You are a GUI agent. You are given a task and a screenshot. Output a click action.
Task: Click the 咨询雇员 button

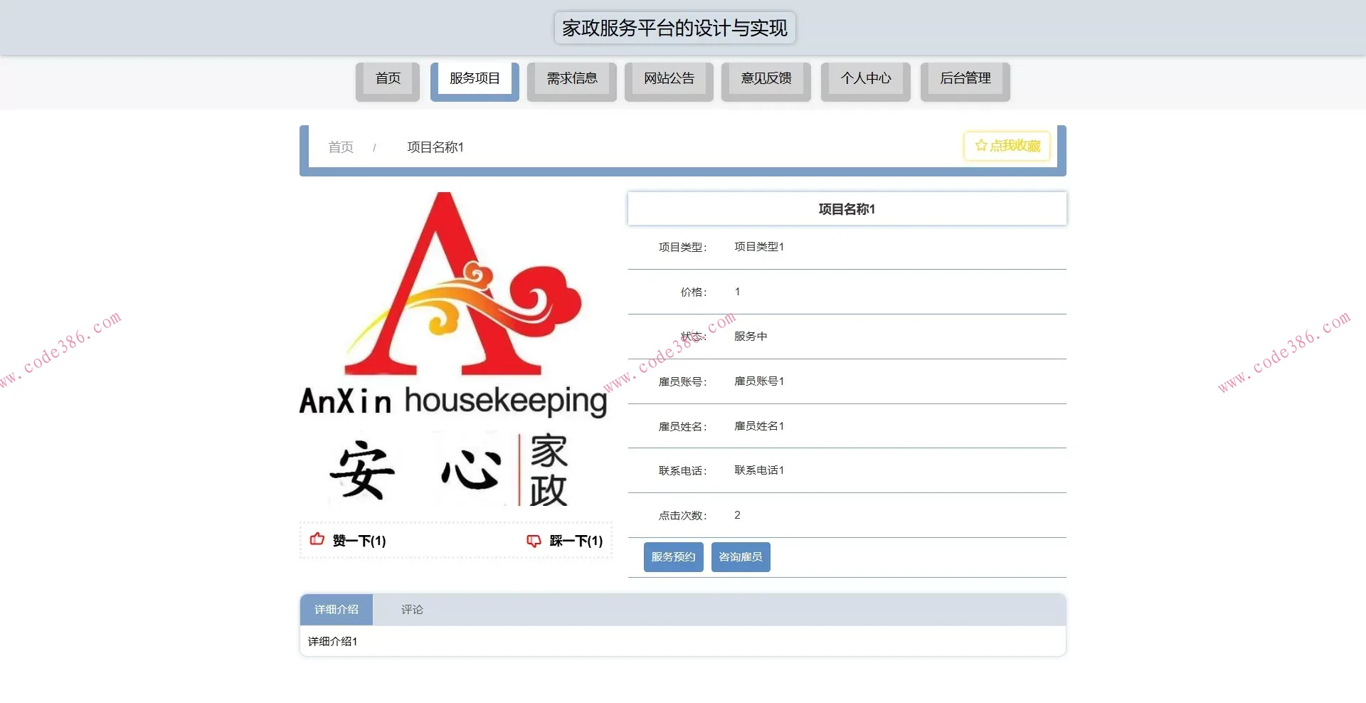click(x=740, y=557)
